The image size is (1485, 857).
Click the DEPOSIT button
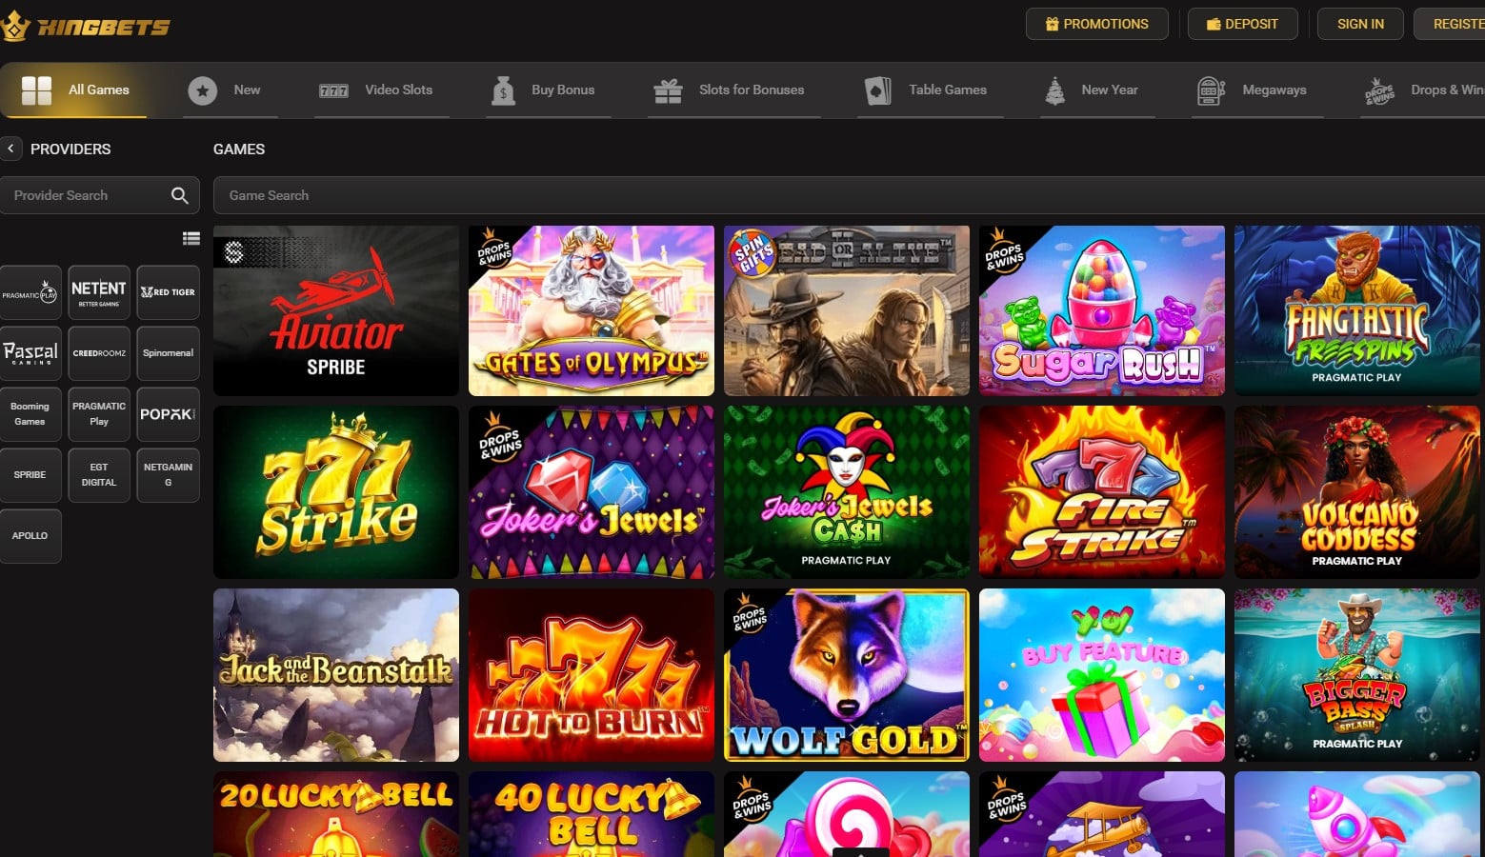tap(1243, 24)
